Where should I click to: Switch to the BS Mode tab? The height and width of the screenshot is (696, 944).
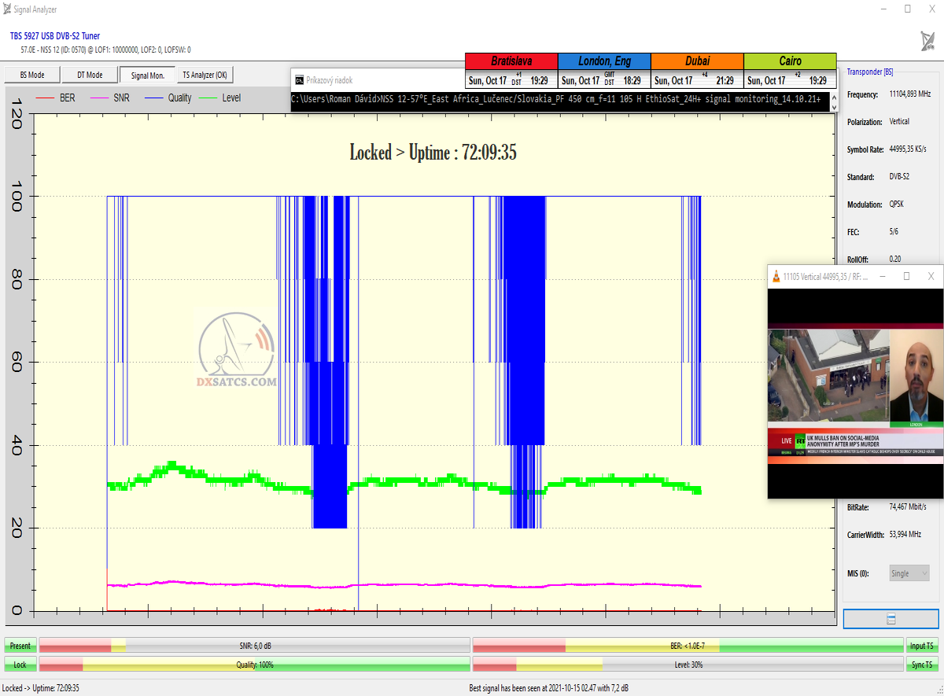point(31,75)
